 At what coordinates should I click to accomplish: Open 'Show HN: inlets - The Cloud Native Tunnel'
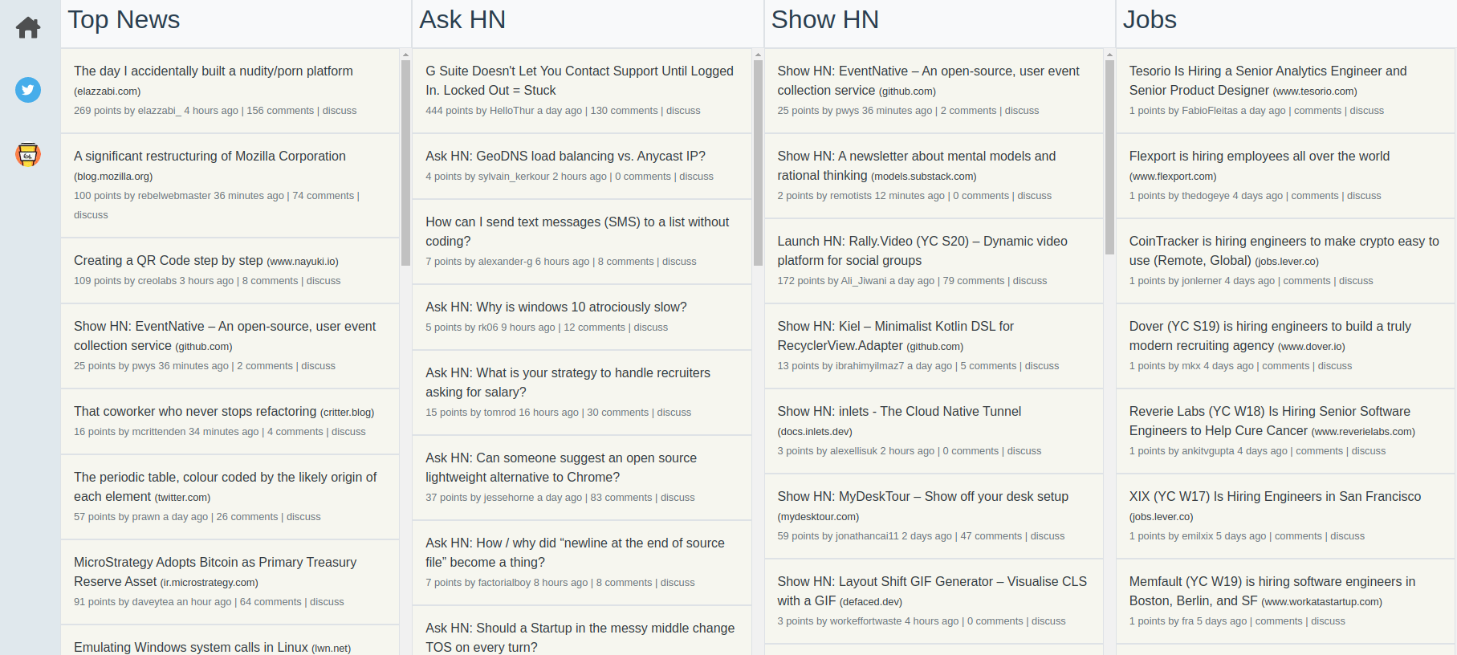tap(899, 411)
